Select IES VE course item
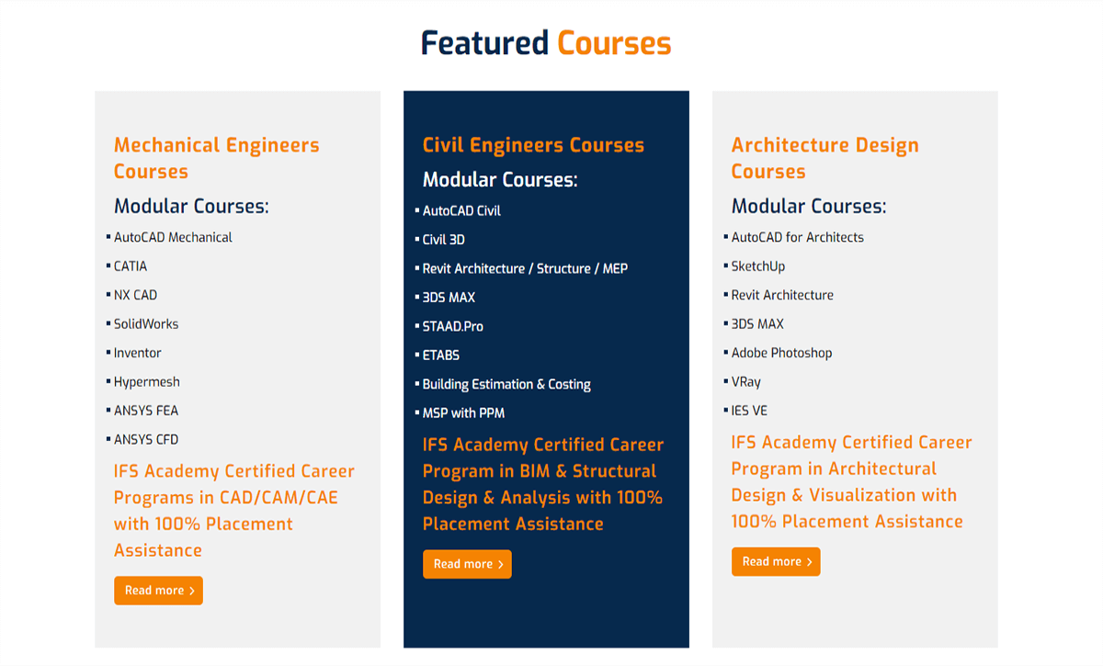The height and width of the screenshot is (666, 1103). 749,411
